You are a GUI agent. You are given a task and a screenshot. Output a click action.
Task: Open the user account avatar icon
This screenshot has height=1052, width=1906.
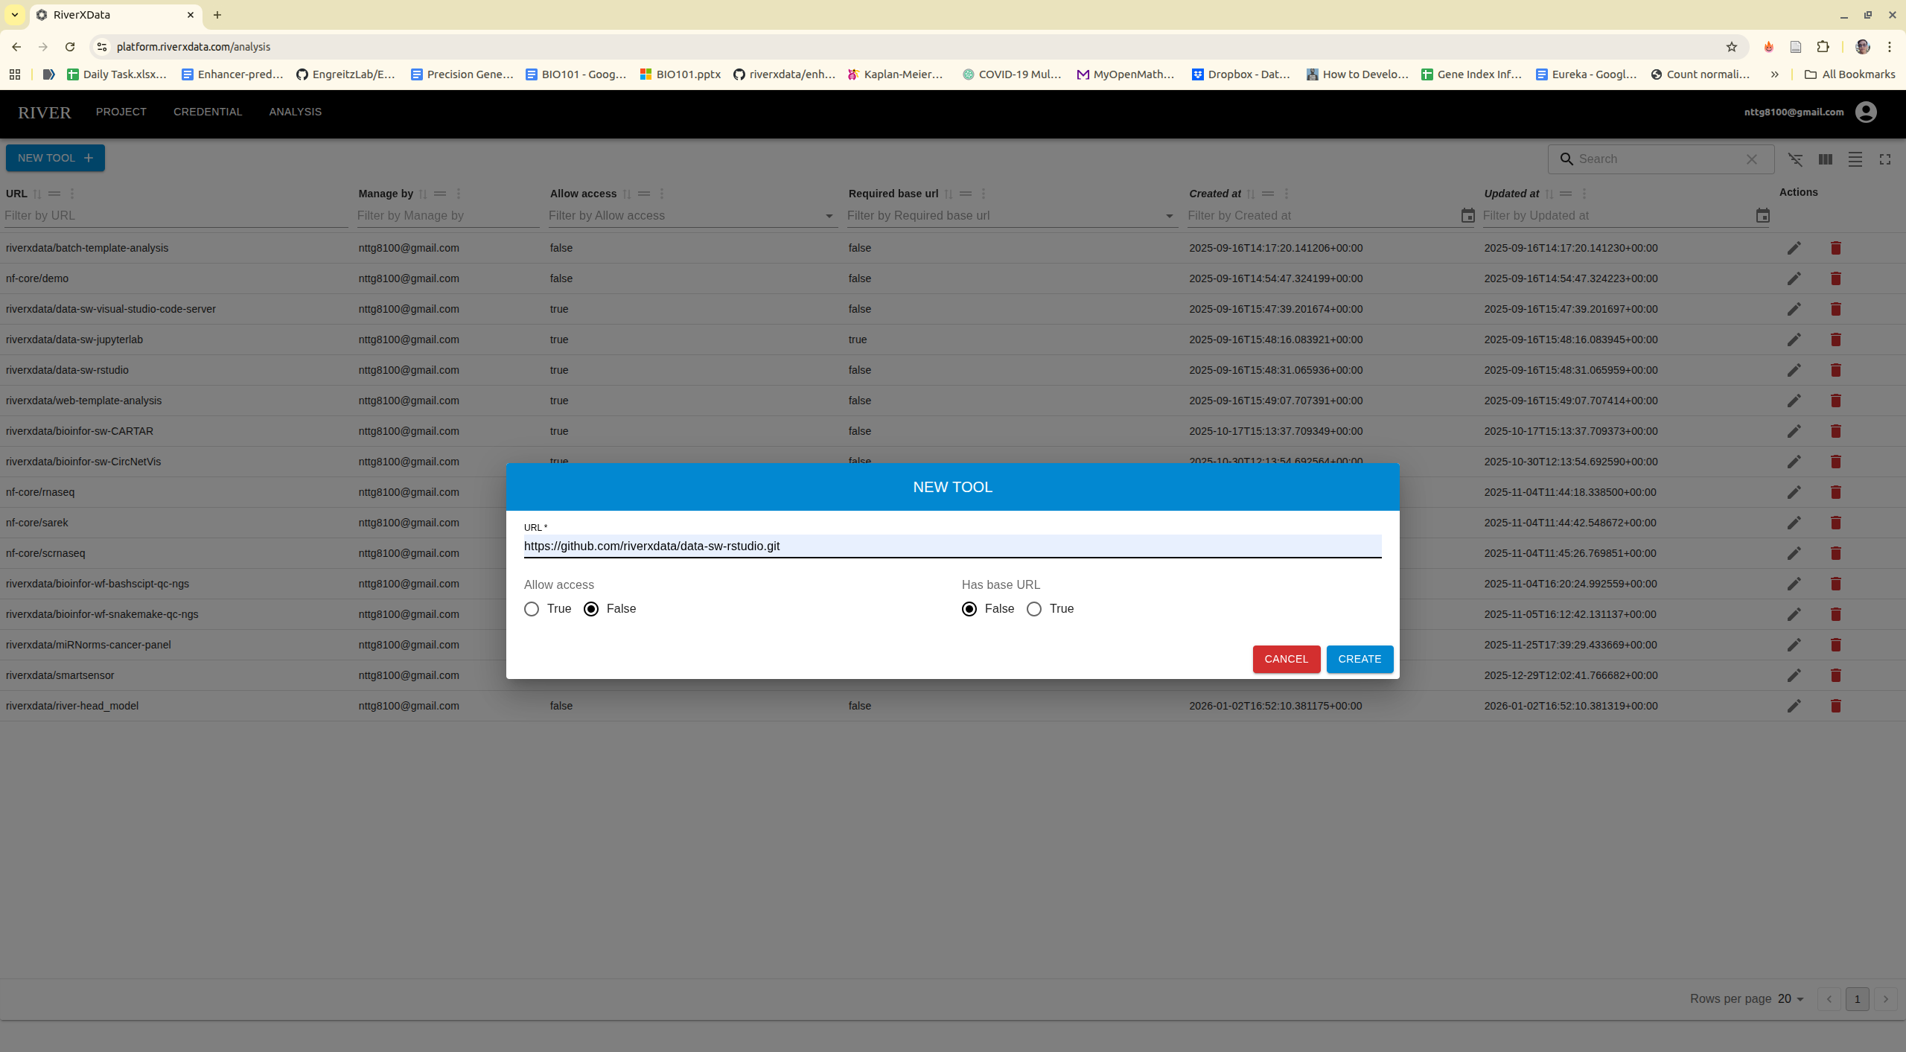pos(1864,112)
